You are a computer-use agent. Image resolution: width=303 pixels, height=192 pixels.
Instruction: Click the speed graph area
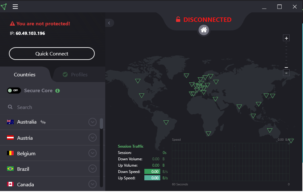[x=231, y=162]
